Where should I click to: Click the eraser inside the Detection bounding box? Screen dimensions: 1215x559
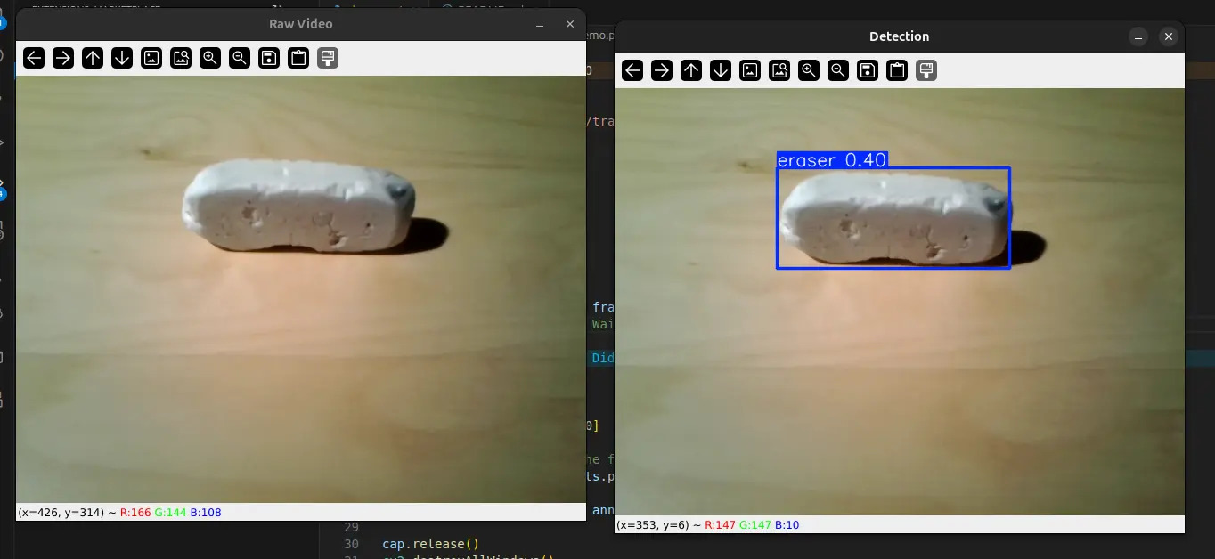(895, 218)
